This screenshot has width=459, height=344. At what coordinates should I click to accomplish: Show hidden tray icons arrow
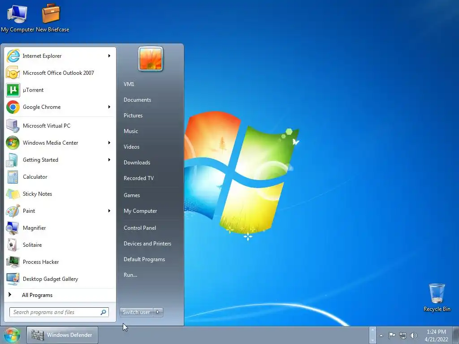[x=381, y=335]
